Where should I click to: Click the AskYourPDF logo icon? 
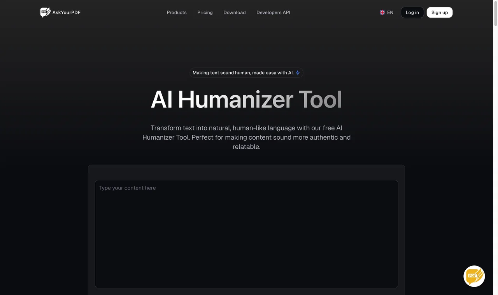click(x=45, y=12)
